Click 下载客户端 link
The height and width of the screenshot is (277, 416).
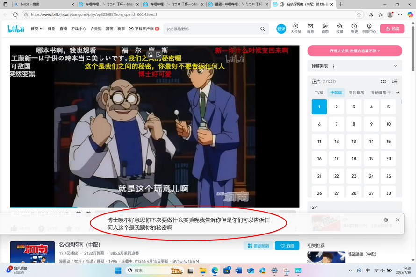click(x=144, y=28)
